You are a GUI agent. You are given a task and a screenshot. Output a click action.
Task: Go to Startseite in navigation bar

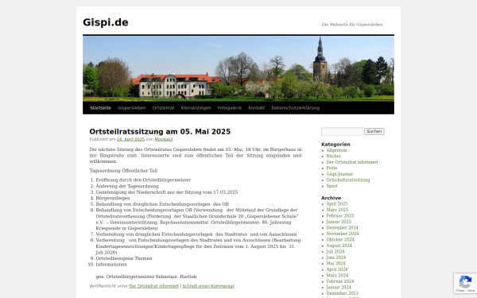(x=100, y=108)
